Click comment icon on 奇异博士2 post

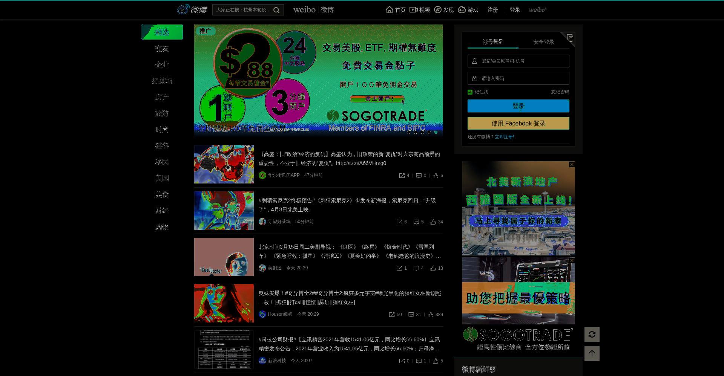coord(411,315)
